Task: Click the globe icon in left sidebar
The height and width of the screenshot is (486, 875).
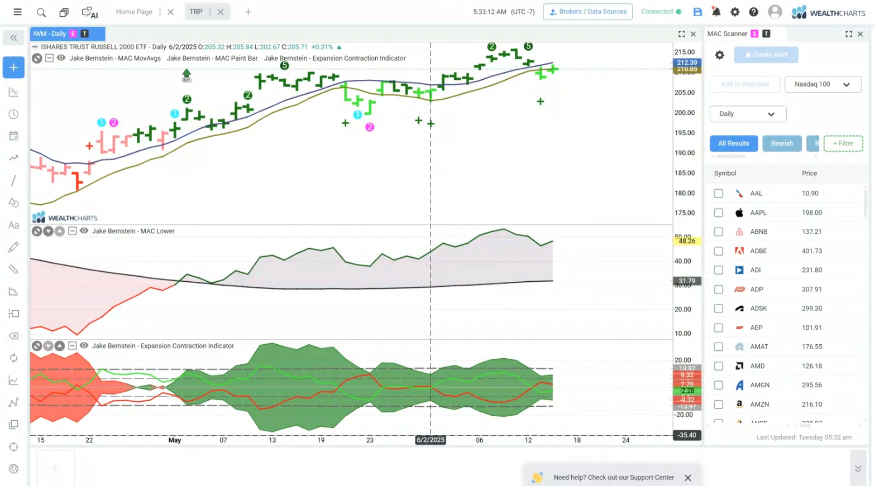Action: pos(13,469)
